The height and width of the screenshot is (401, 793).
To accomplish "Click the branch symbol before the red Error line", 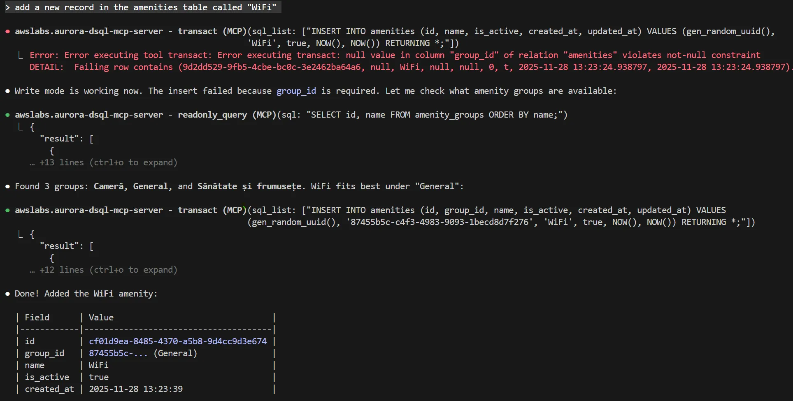I will [20, 55].
